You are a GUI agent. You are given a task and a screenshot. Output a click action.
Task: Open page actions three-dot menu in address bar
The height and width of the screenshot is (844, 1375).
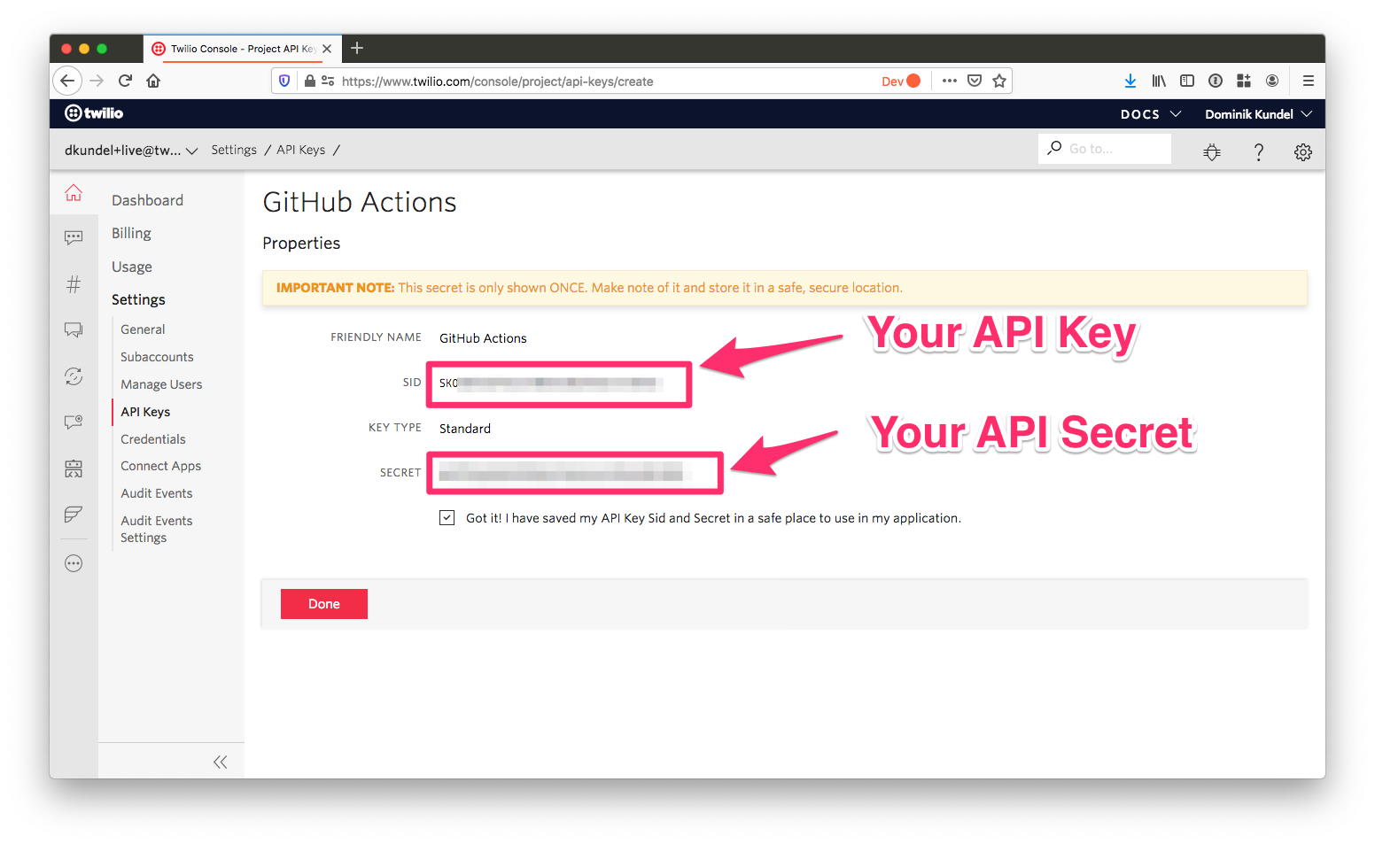(950, 81)
